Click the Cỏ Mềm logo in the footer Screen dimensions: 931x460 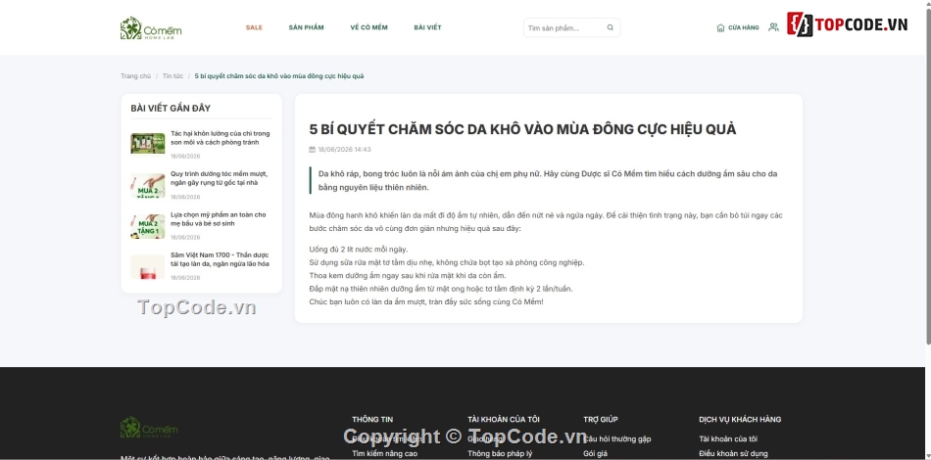(x=149, y=428)
